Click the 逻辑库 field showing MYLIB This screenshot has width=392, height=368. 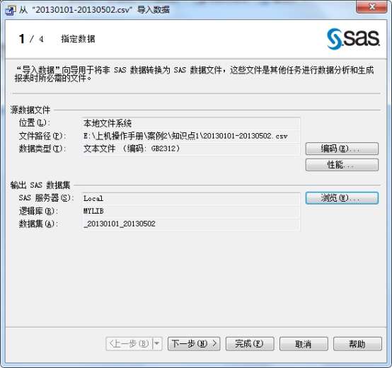tap(191, 212)
